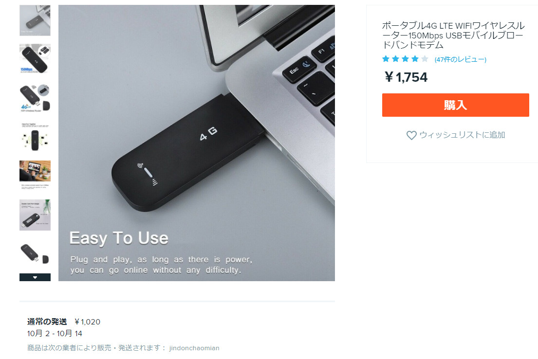Image resolution: width=538 pixels, height=359 pixels.
Task: Open the 47件のレビュー reviews link
Action: (460, 59)
